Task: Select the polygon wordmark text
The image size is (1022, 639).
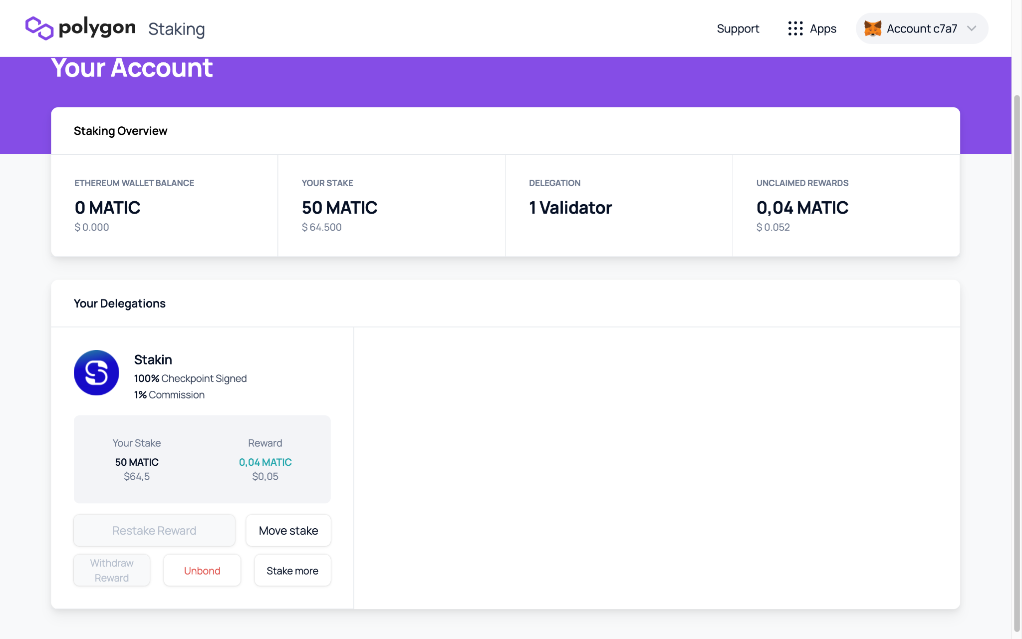Action: [x=97, y=27]
